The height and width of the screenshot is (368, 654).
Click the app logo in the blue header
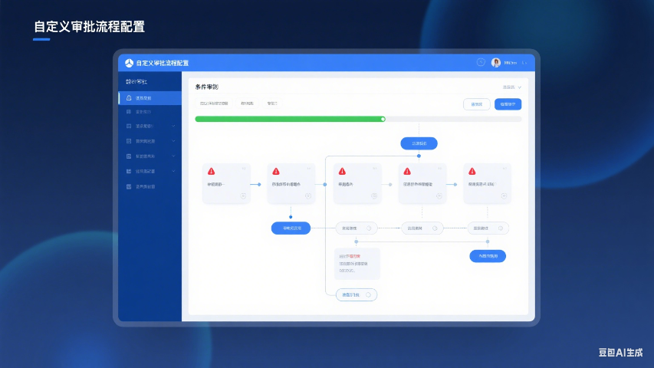[129, 63]
